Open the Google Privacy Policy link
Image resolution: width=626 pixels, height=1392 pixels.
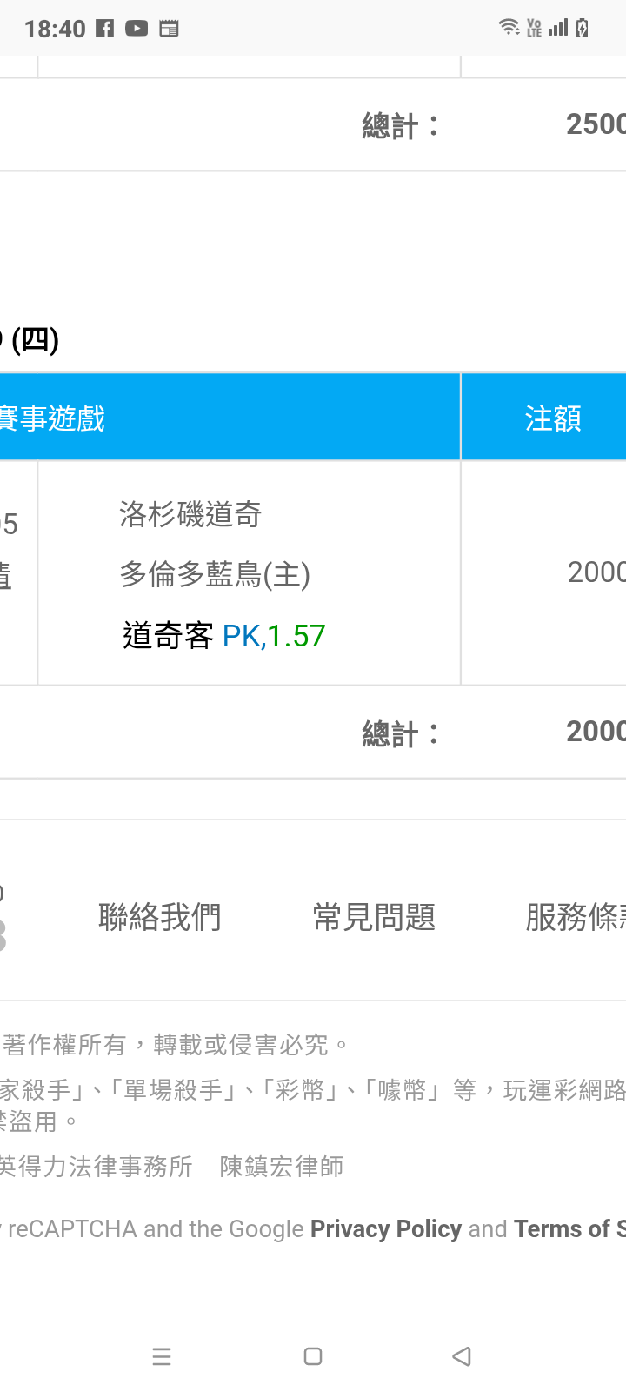coord(386,1228)
